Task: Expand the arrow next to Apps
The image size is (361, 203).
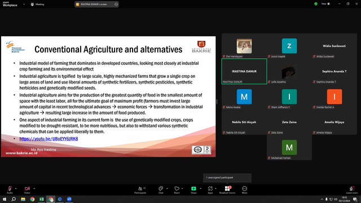Action: point(215,188)
